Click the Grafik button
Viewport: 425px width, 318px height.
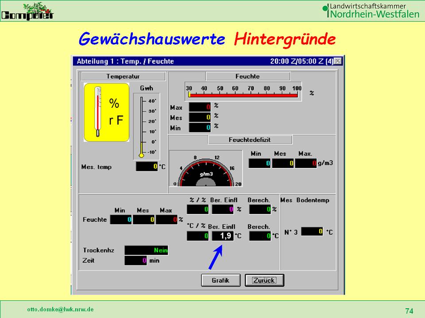(x=220, y=280)
